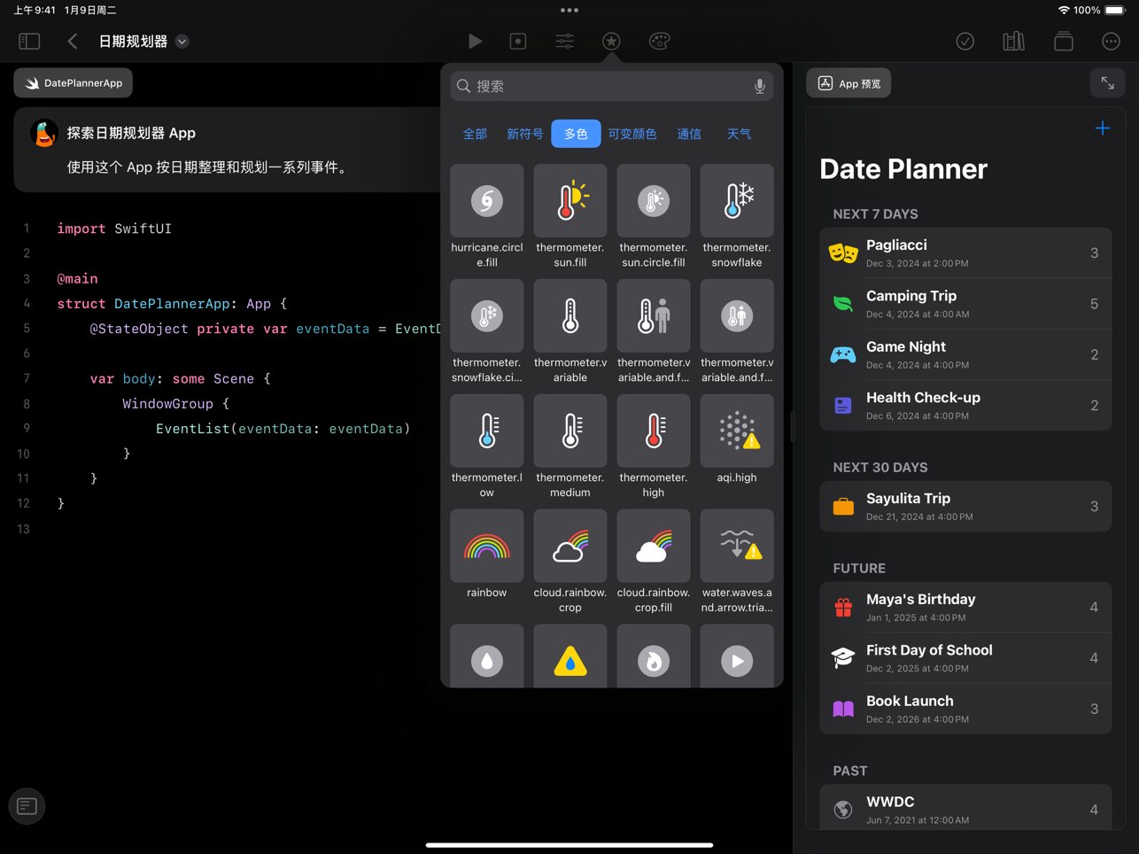Expand the 日期规划器 title dropdown
Screen dimensions: 1139x854
pos(182,41)
